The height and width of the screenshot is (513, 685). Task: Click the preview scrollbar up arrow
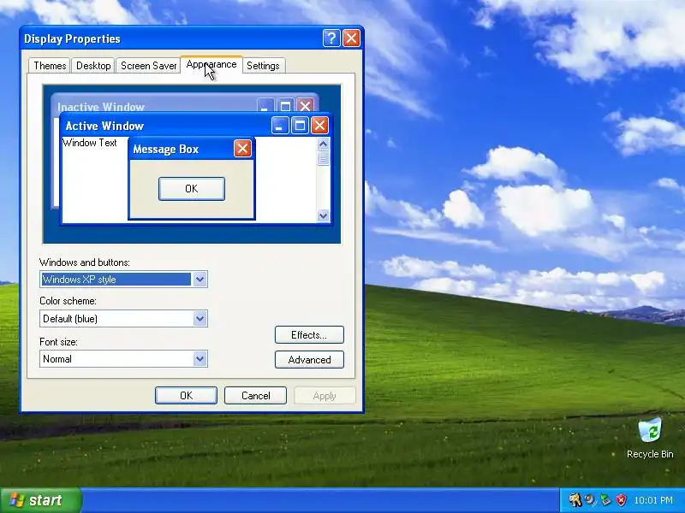[324, 144]
